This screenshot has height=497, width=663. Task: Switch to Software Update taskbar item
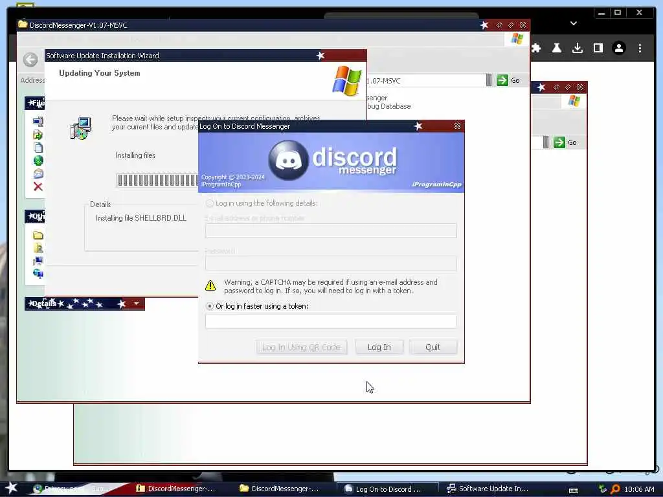click(x=488, y=489)
